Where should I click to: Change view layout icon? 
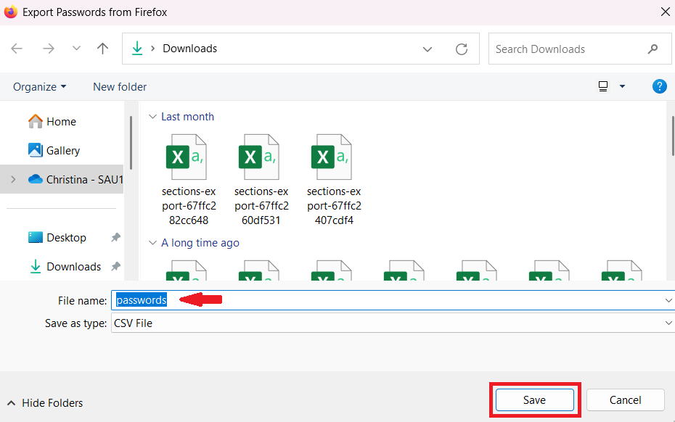[x=603, y=86]
